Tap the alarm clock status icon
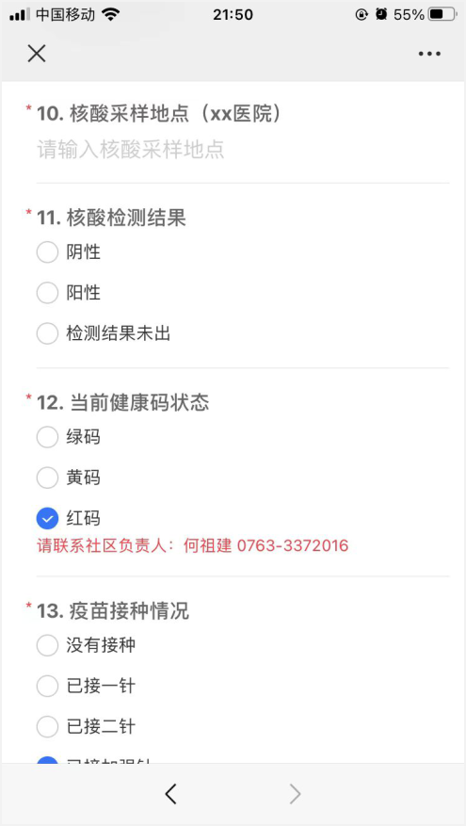 pyautogui.click(x=381, y=15)
